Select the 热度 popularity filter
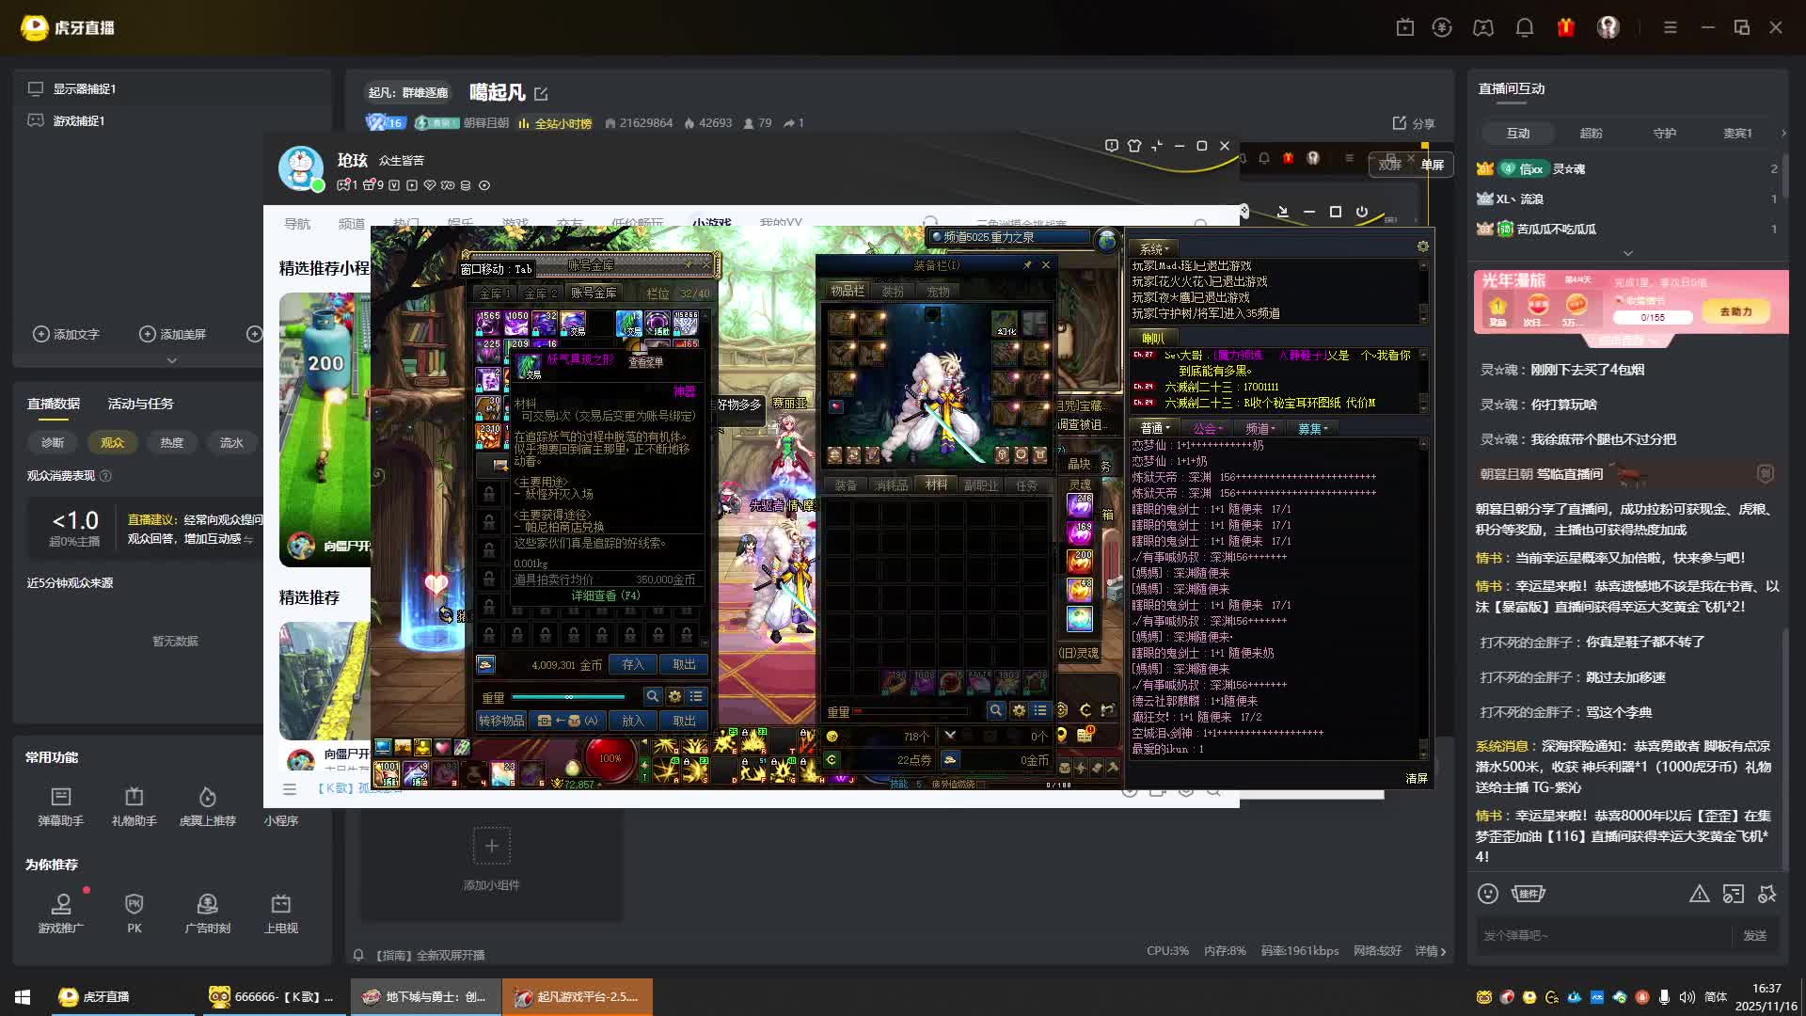Screen dimensions: 1806x1016 click(x=171, y=442)
